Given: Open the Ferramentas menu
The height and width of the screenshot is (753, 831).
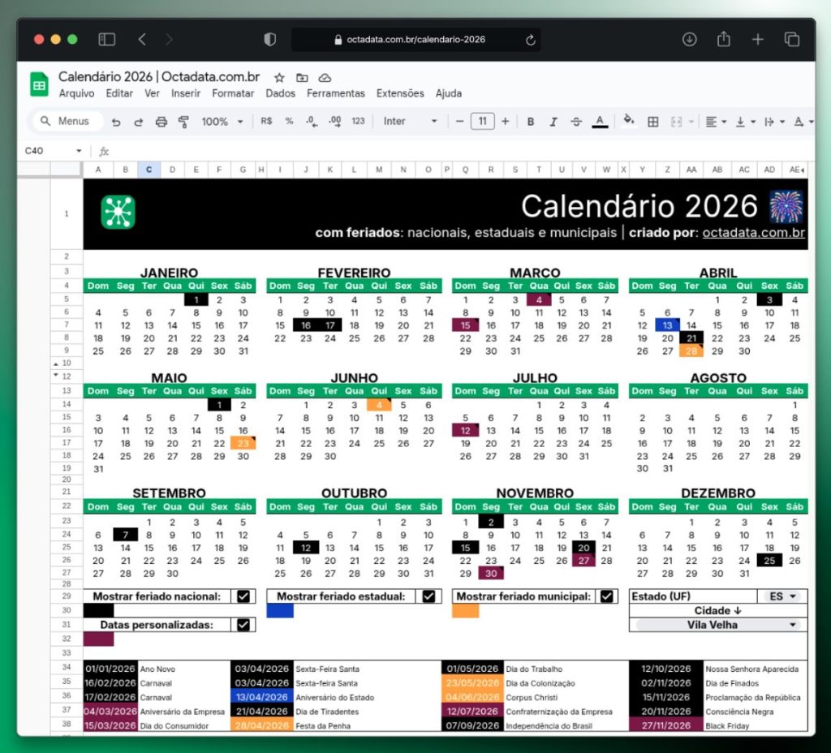Looking at the screenshot, I should (x=336, y=93).
